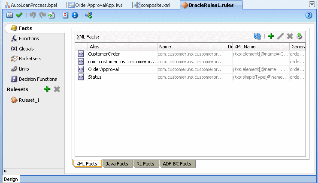Image resolution: width=318 pixels, height=183 pixels.
Task: Sort by the Alias column header
Action: (122, 47)
